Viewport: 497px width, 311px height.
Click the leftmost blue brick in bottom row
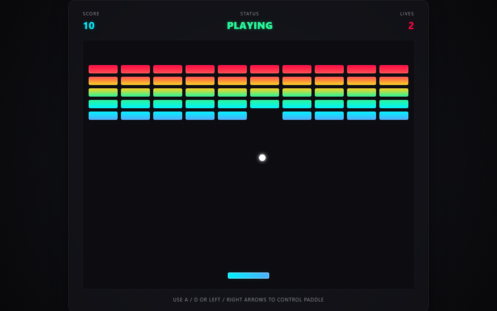(x=103, y=116)
